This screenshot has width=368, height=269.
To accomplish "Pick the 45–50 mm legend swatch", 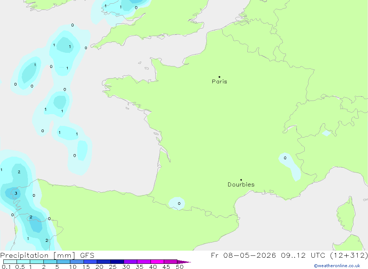I will coord(171,262).
